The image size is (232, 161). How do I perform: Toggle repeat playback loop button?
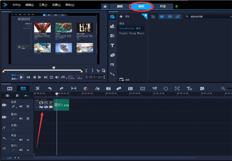[51, 77]
